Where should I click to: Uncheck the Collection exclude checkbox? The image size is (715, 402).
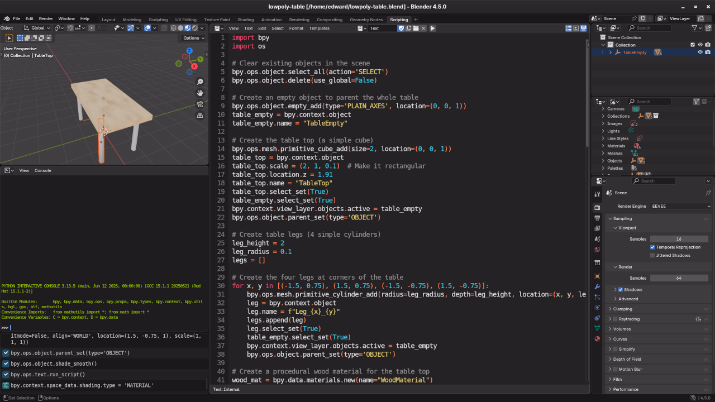click(693, 45)
